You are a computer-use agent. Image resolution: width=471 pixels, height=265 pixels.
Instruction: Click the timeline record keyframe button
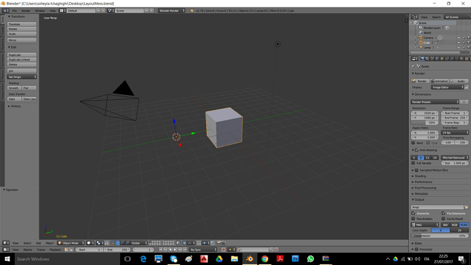[x=223, y=249]
